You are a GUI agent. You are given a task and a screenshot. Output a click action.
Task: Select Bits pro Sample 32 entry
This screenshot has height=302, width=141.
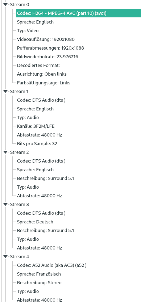click(37, 143)
